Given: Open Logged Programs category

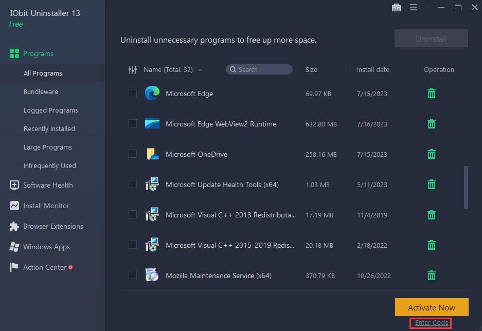Looking at the screenshot, I should (x=51, y=110).
